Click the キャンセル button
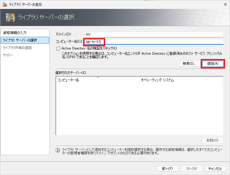Viewport: 230px width, 175px height. click(215, 169)
